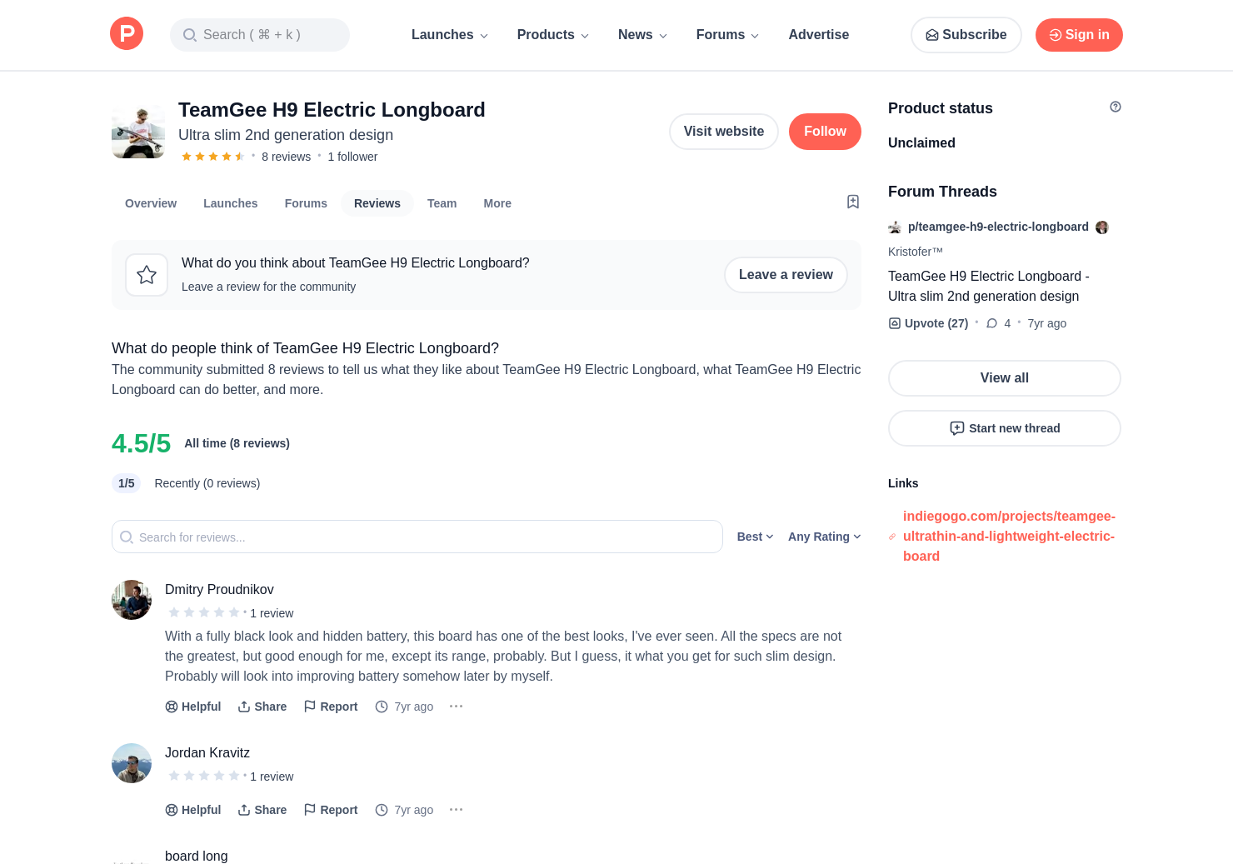Screen dimensions: 1233x864
Task: Click the Product status help icon
Action: click(x=1115, y=107)
